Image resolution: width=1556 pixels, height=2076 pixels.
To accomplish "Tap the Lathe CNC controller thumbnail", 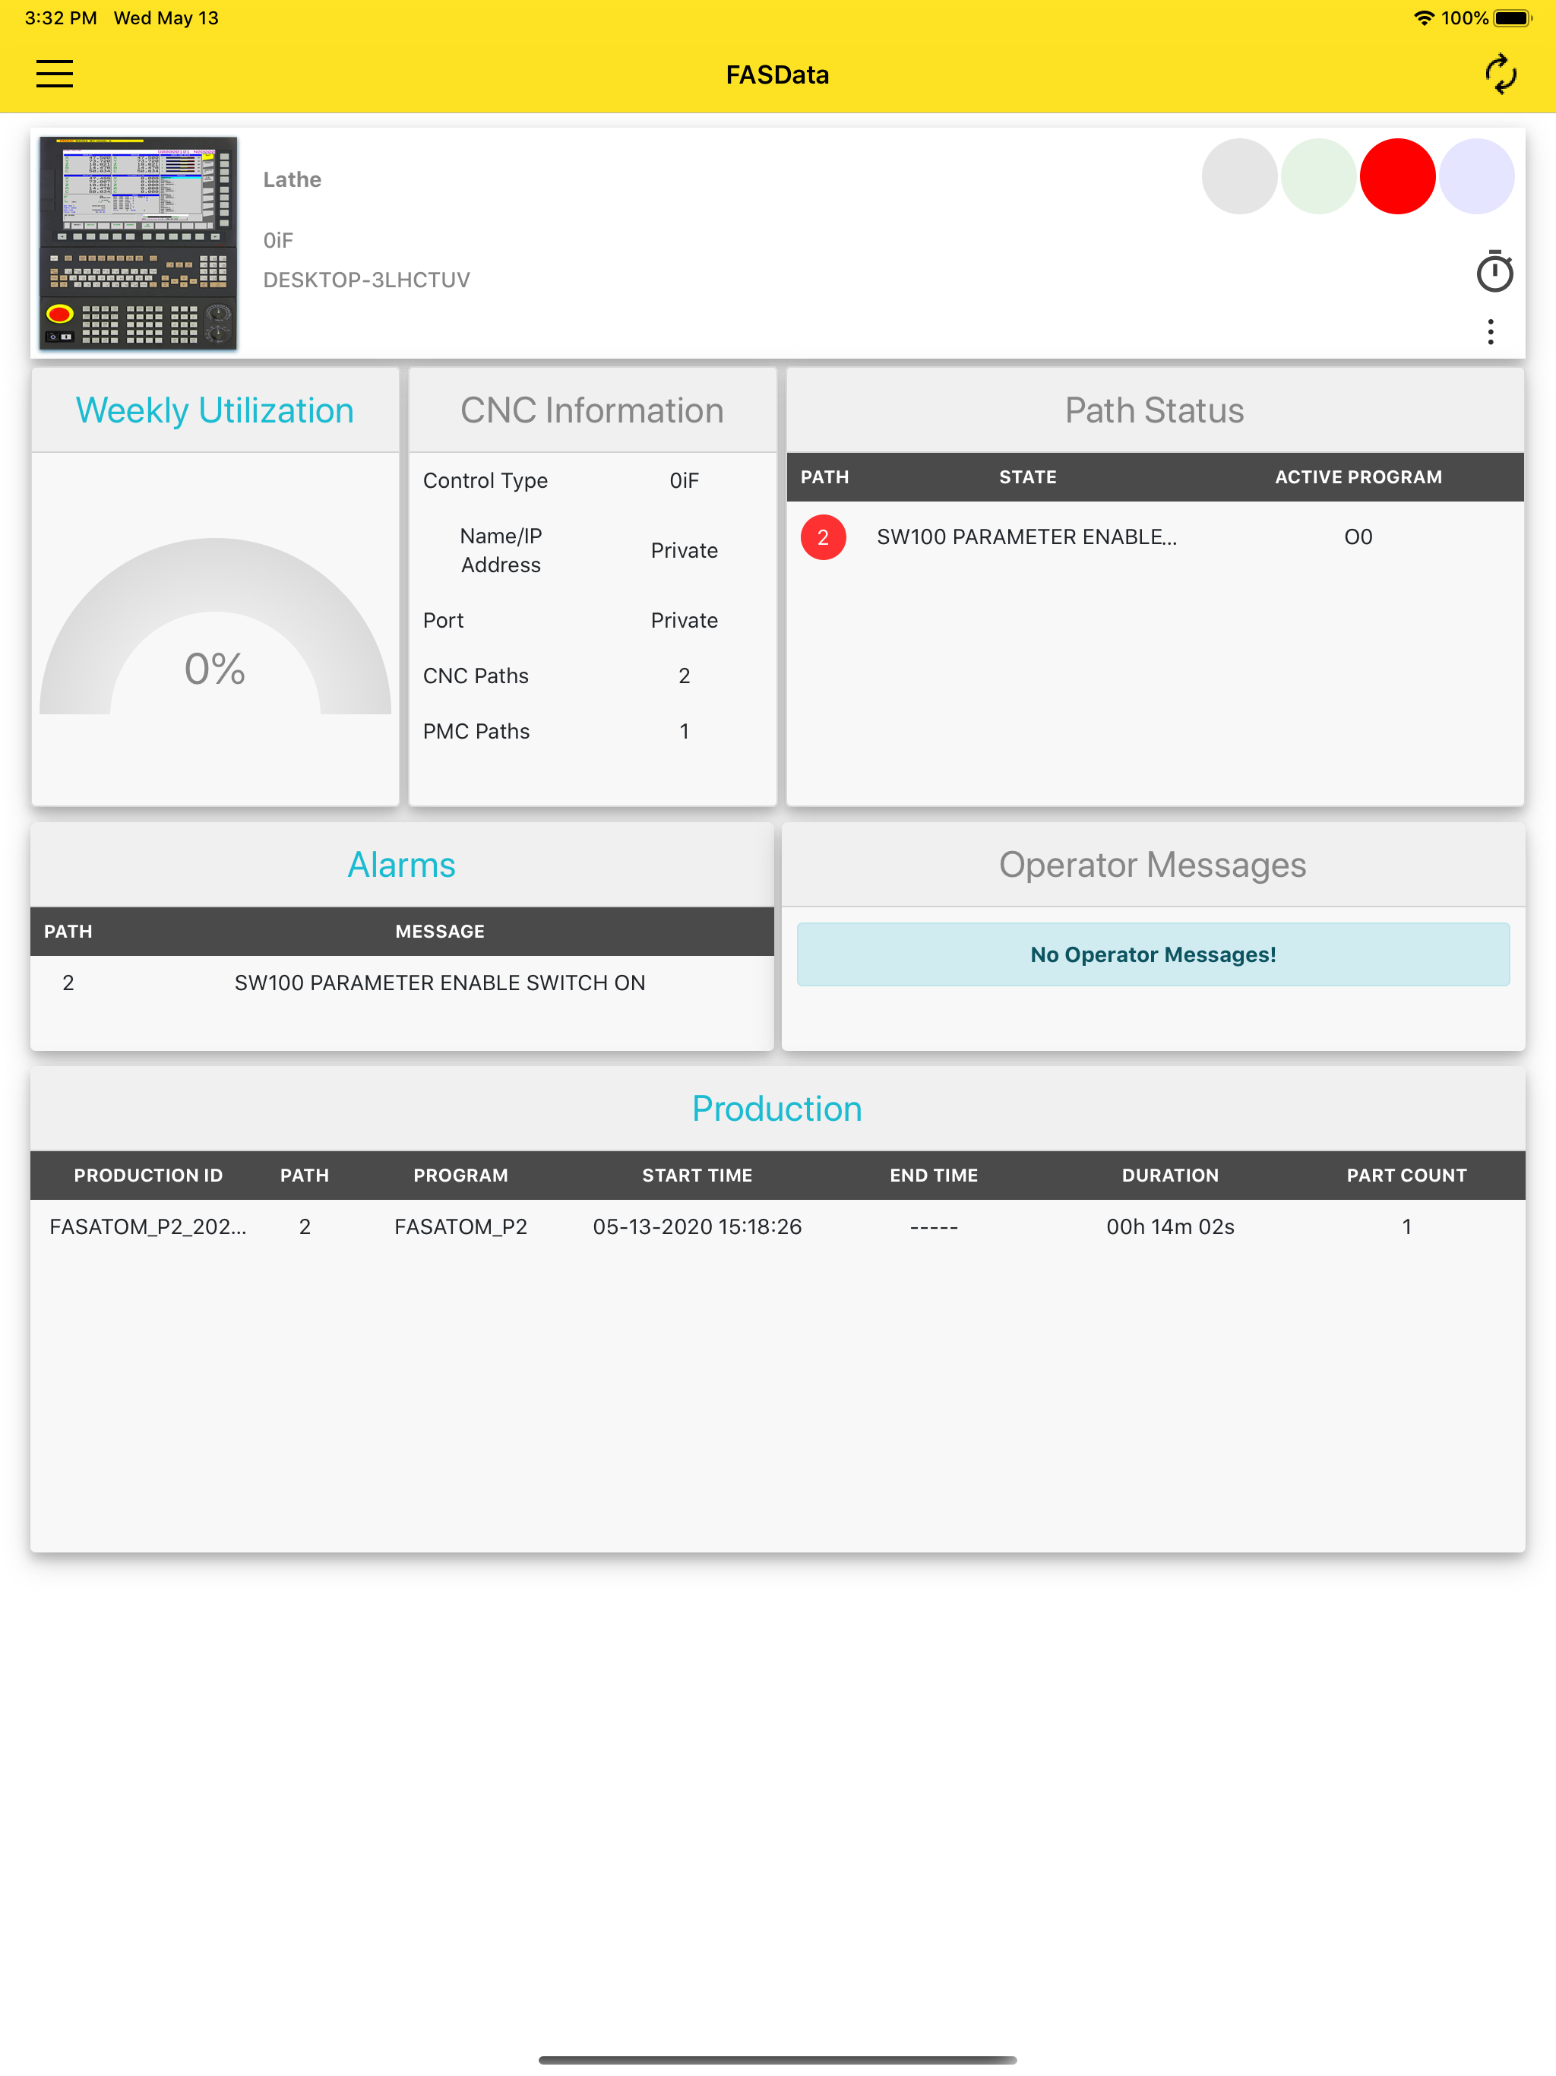I will 138,243.
